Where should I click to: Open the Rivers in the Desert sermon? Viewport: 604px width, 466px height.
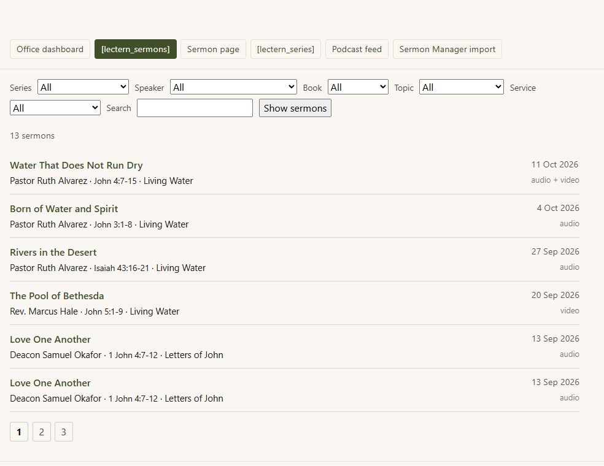pyautogui.click(x=53, y=253)
